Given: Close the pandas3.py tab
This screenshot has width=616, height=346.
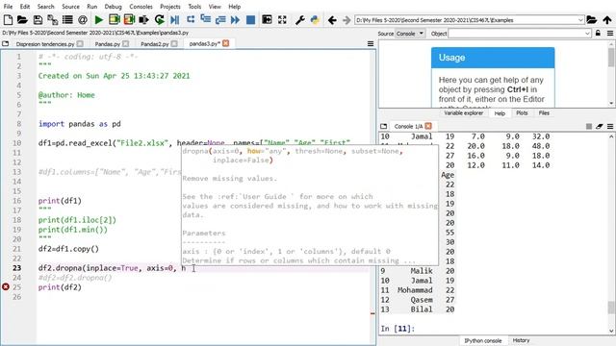Looking at the screenshot, I should (226, 43).
